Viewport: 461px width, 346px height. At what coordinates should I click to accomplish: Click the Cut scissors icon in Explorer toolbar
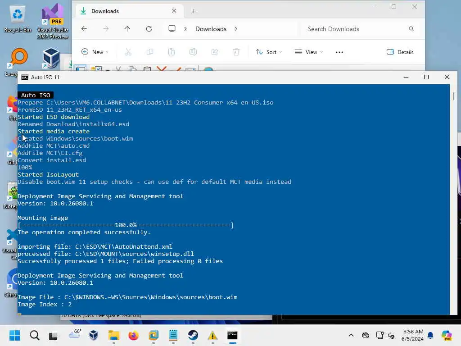[x=128, y=52]
